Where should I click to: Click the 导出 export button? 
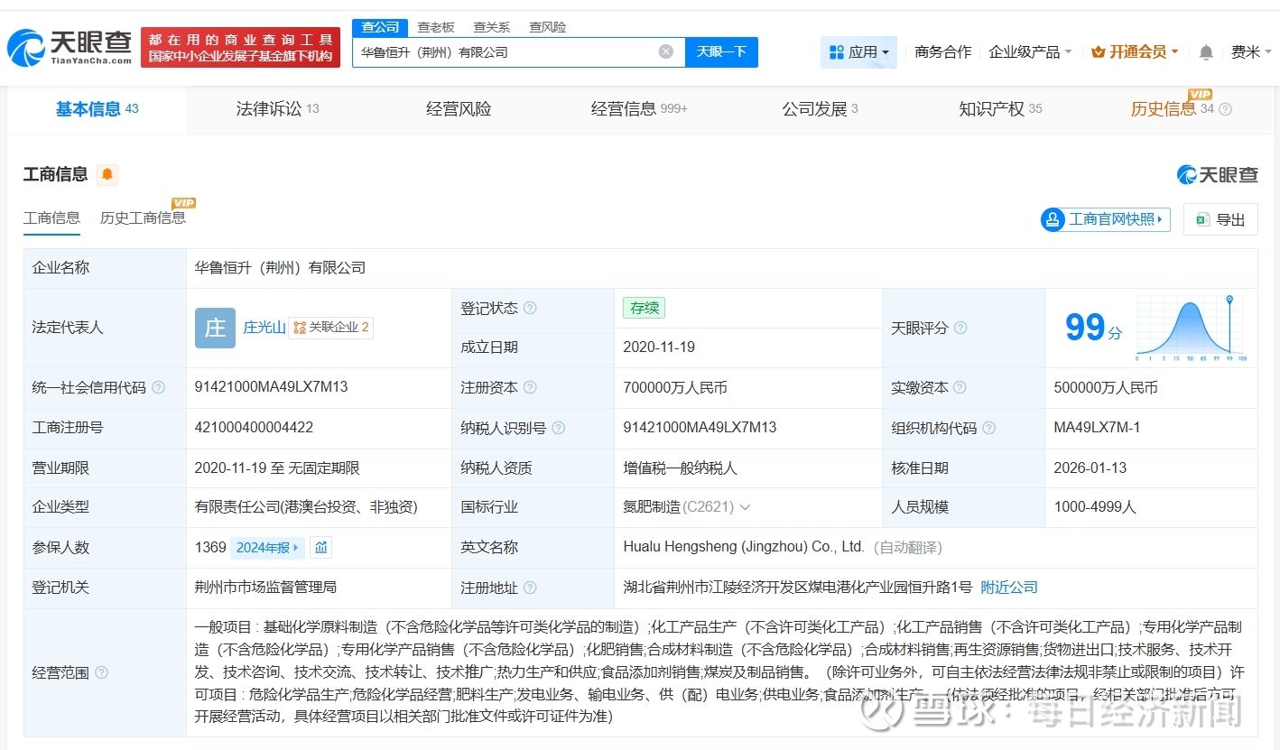coord(1220,219)
